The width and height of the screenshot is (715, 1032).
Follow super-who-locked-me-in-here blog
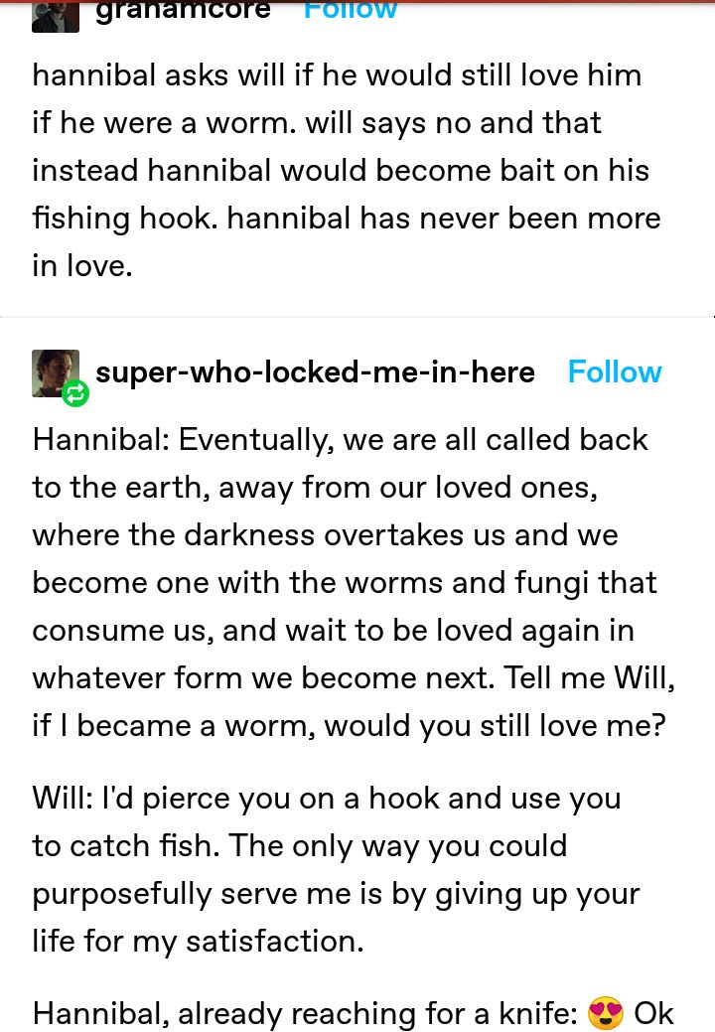(615, 371)
